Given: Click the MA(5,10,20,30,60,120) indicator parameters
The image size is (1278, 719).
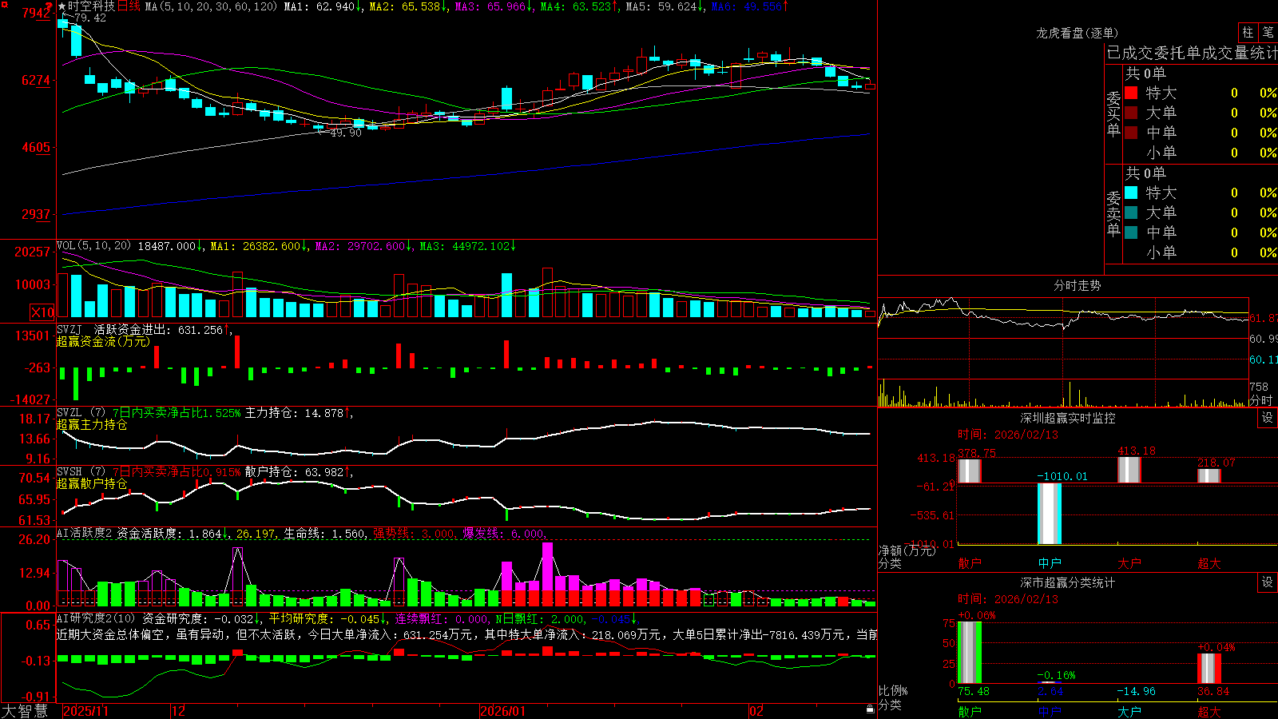Looking at the screenshot, I should tap(211, 6).
